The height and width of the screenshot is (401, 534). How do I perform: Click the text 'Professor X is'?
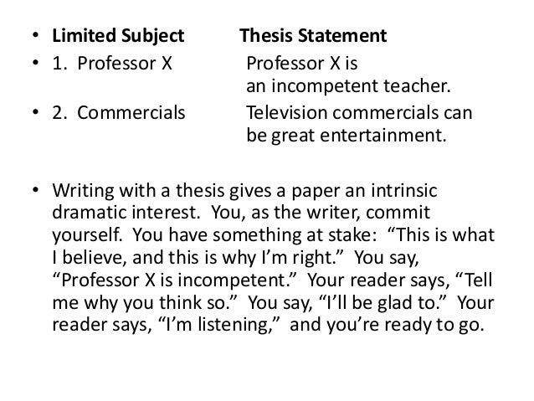[302, 64]
